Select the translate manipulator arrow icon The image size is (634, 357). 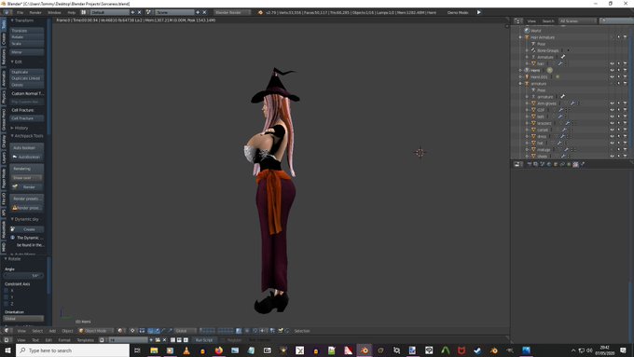157,331
